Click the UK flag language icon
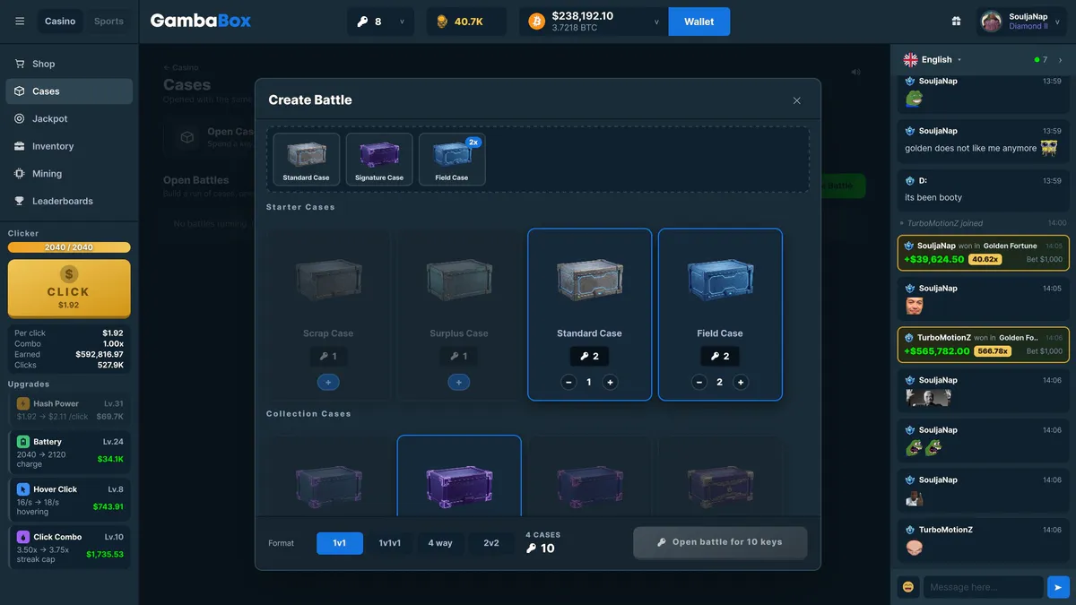Image resolution: width=1076 pixels, height=605 pixels. coord(910,59)
